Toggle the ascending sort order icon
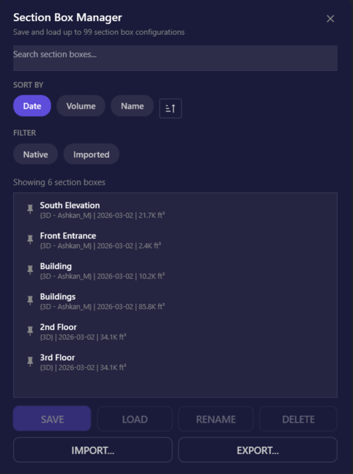Image resolution: width=353 pixels, height=474 pixels. tap(170, 108)
